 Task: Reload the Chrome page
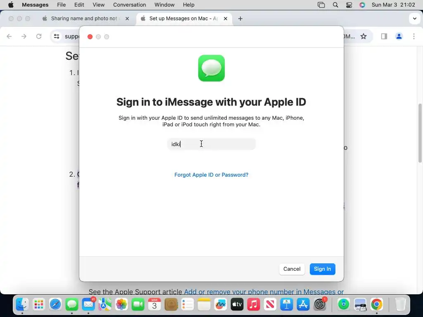(39, 36)
